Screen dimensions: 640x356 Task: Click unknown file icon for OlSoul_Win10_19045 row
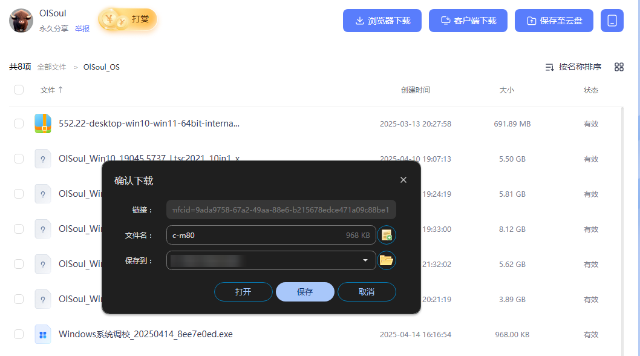(x=43, y=159)
